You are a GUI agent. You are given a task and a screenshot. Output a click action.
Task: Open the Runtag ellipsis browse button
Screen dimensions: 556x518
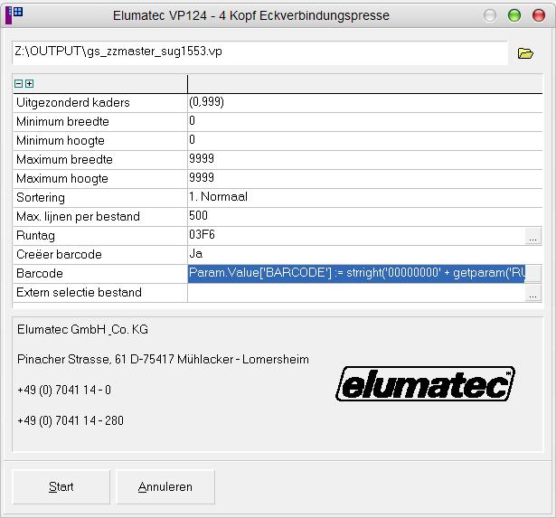[x=533, y=236]
